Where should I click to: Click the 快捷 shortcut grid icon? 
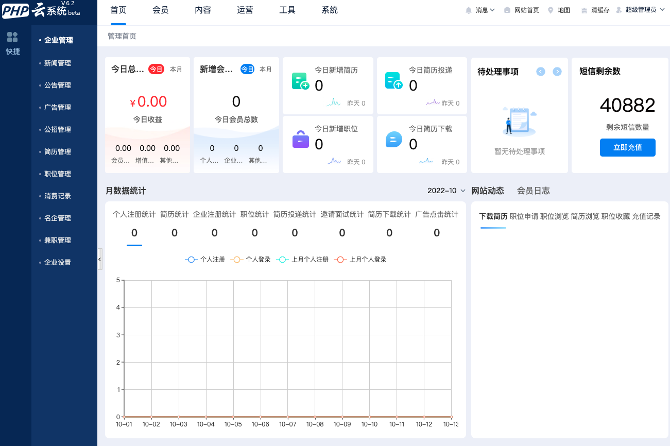click(12, 37)
